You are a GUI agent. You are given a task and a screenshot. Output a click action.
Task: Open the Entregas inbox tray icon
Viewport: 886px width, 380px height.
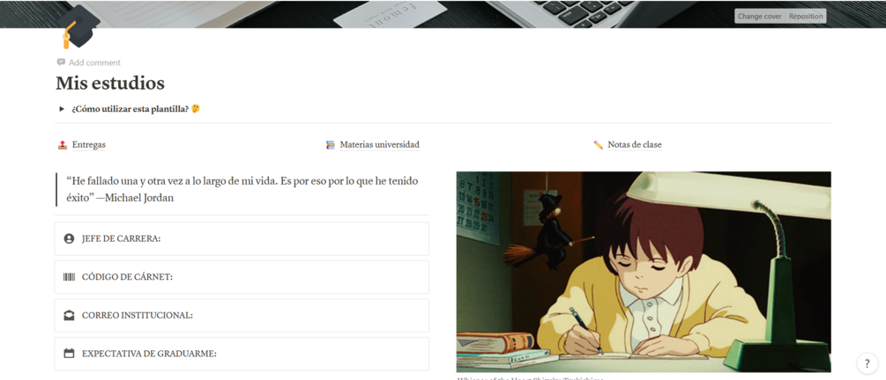pyautogui.click(x=63, y=145)
